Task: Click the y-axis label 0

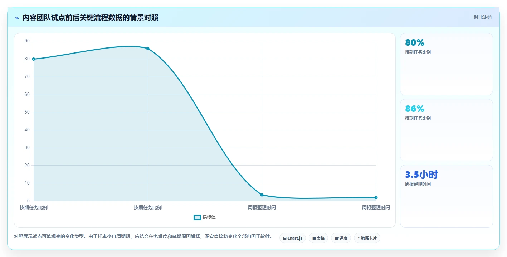Action: (28, 201)
